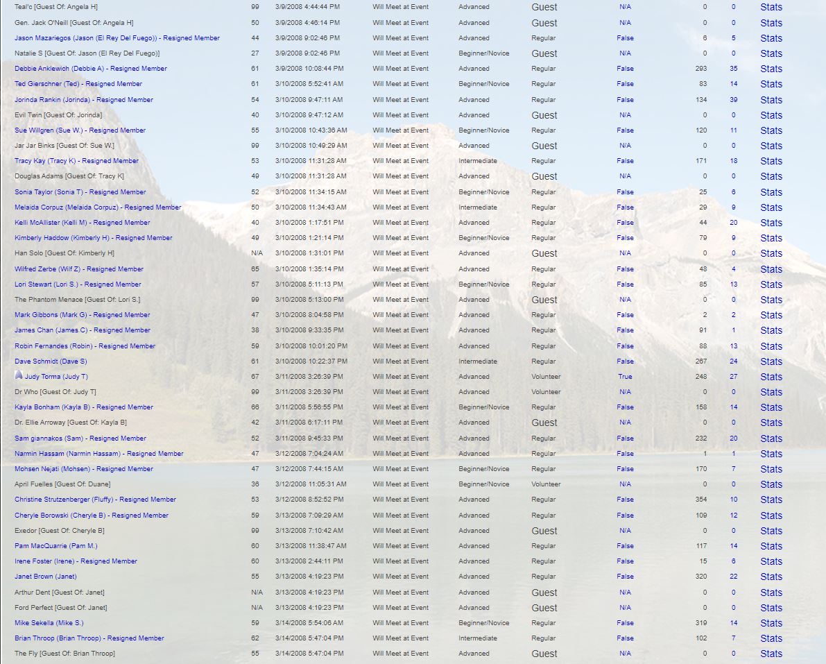View Stats for Mike Sekella

771,623
